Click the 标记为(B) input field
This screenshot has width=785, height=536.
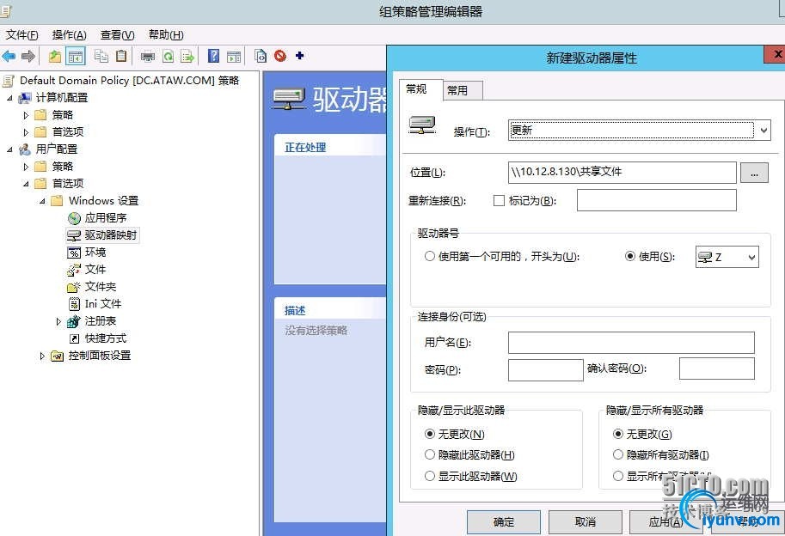pos(656,200)
